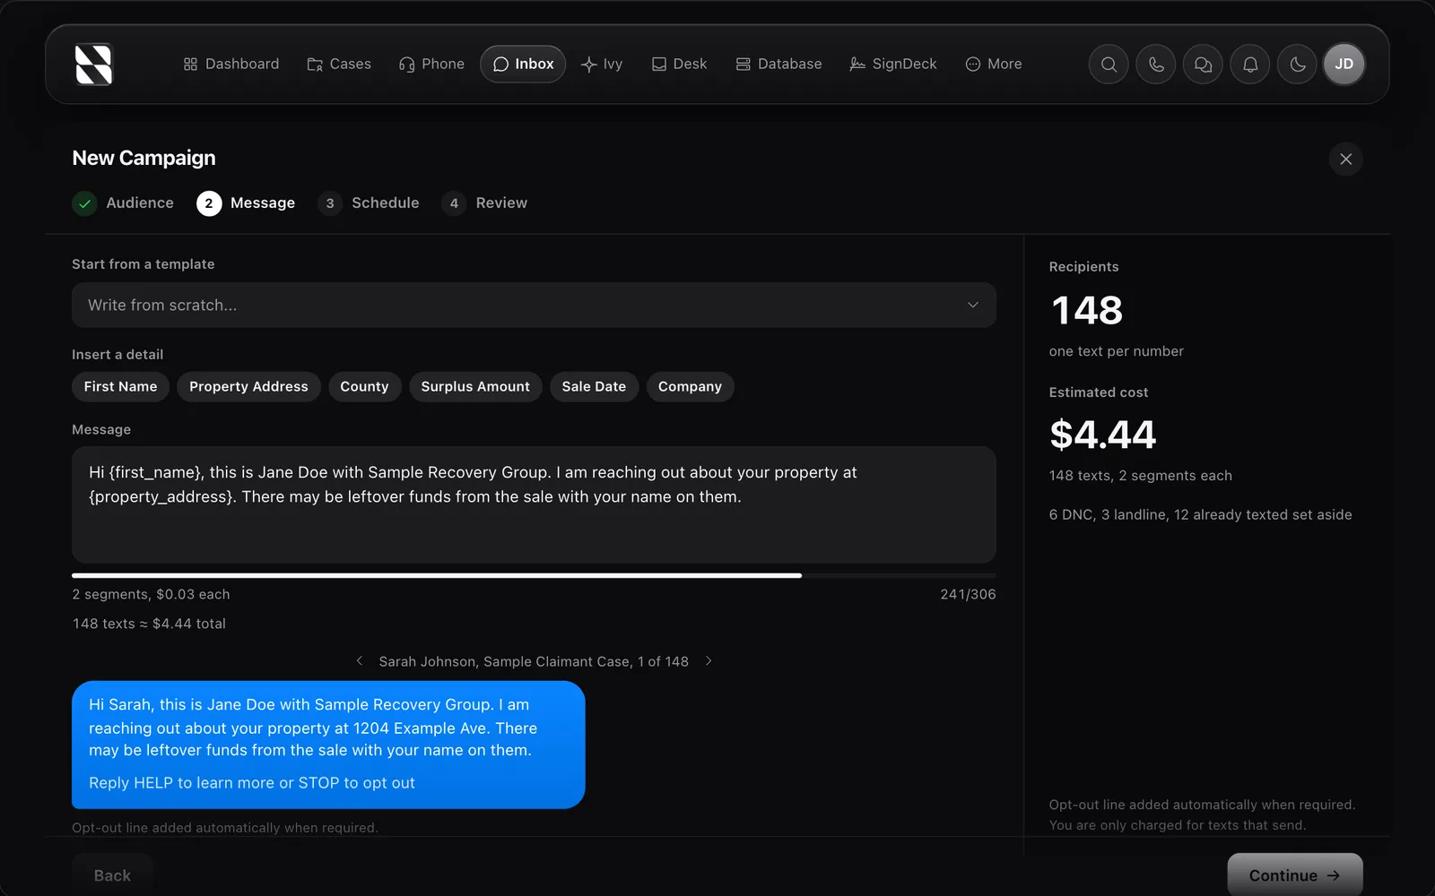This screenshot has width=1435, height=896.
Task: Close the New Campaign dialog
Action: click(x=1345, y=159)
